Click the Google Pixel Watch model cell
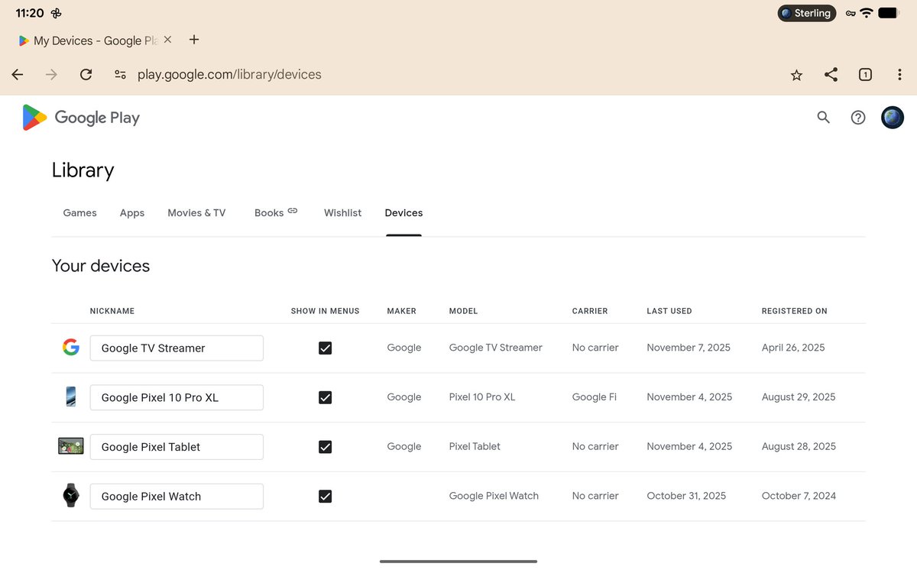The height and width of the screenshot is (573, 917). click(494, 496)
